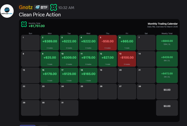Select the empty March 23 day cell
Viewport: 187px width, 126px height.
(x=50, y=92)
